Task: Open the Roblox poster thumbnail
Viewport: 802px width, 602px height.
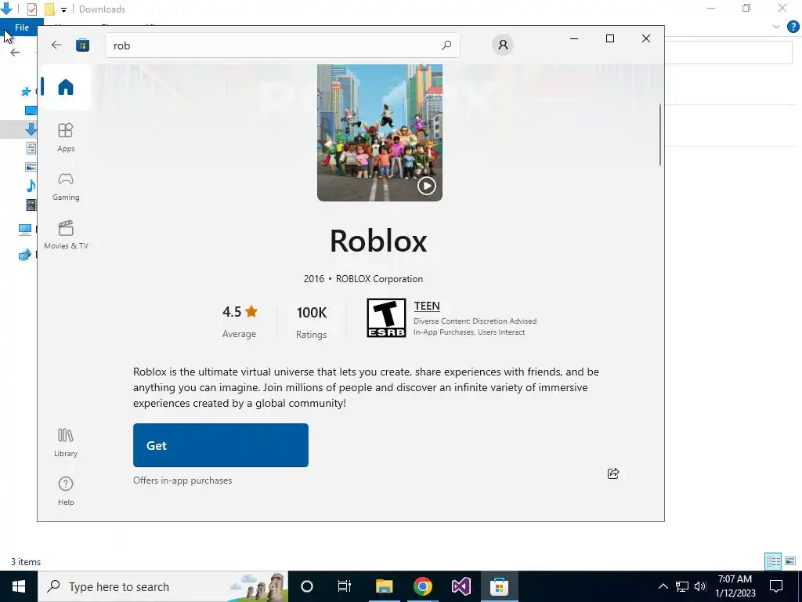Action: (x=380, y=132)
